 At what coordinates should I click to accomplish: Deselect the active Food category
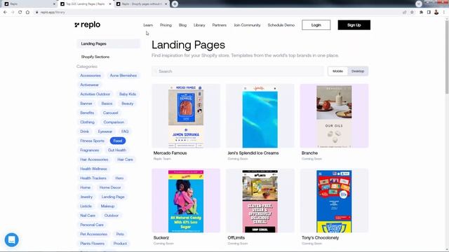coord(118,141)
